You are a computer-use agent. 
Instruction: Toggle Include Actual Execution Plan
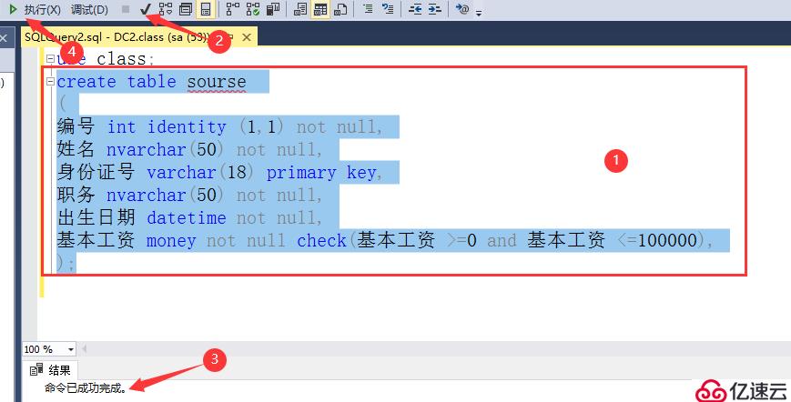point(232,9)
